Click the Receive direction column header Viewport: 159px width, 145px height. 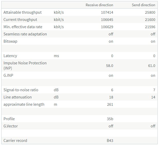pyautogui.click(x=99, y=5)
